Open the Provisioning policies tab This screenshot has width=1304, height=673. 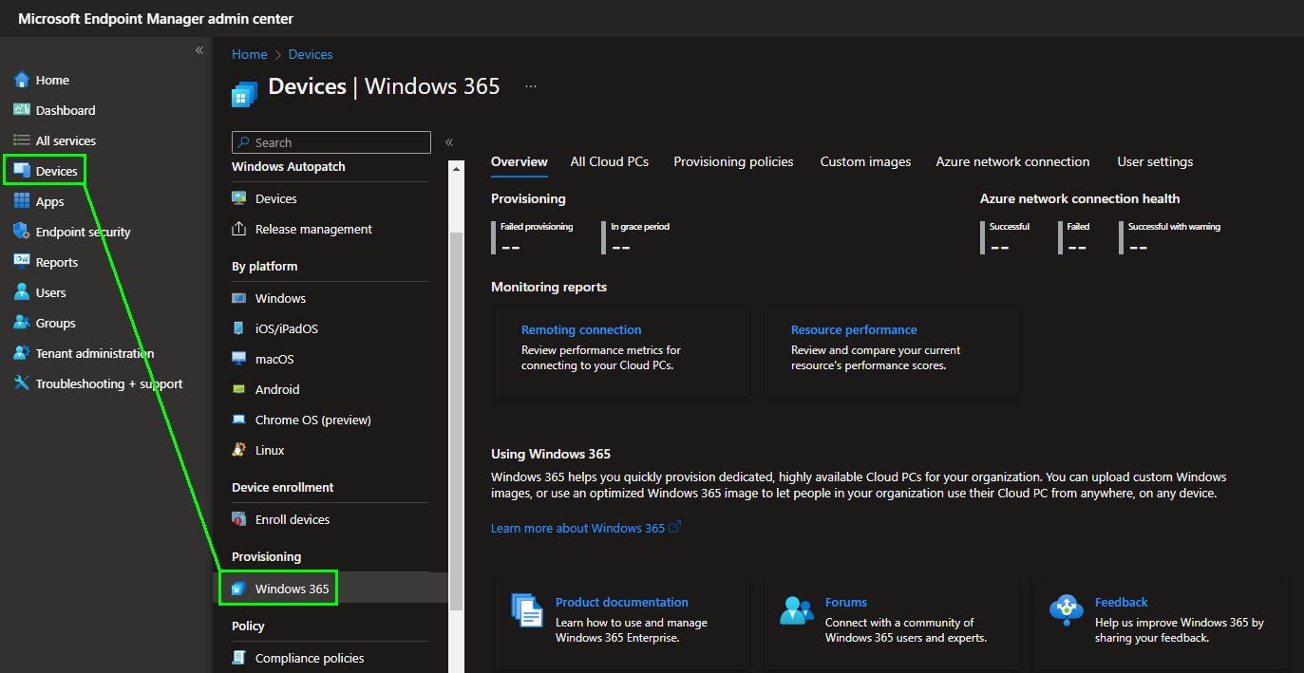pos(733,161)
